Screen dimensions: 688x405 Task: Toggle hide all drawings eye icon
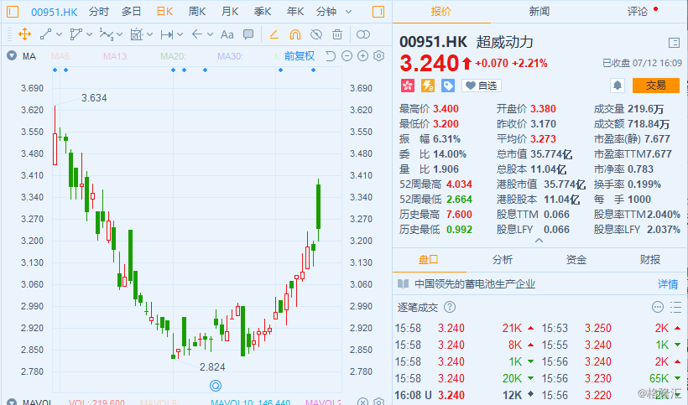click(316, 34)
